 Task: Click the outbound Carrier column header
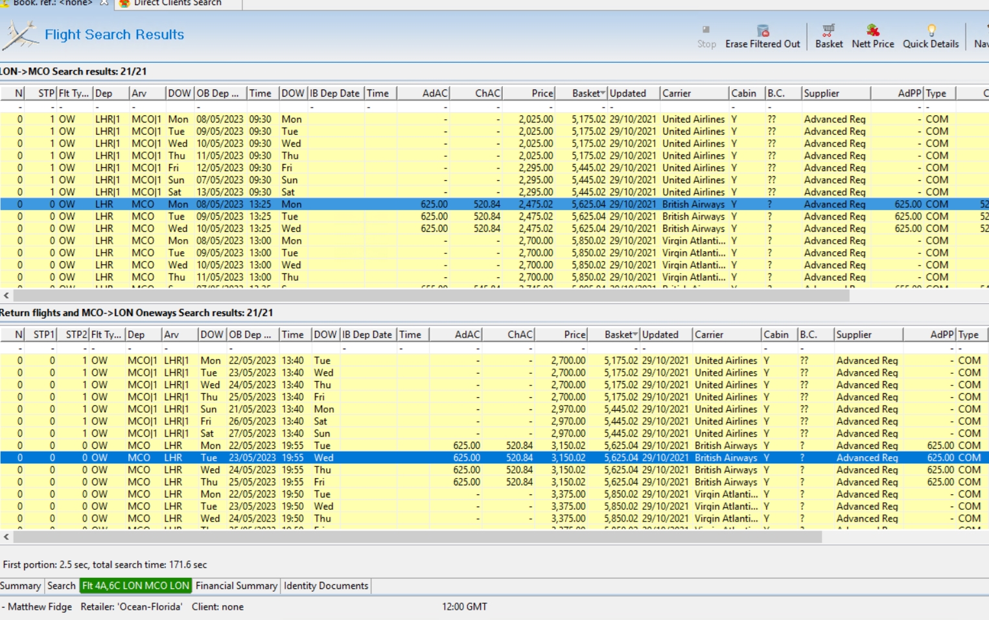(x=693, y=93)
